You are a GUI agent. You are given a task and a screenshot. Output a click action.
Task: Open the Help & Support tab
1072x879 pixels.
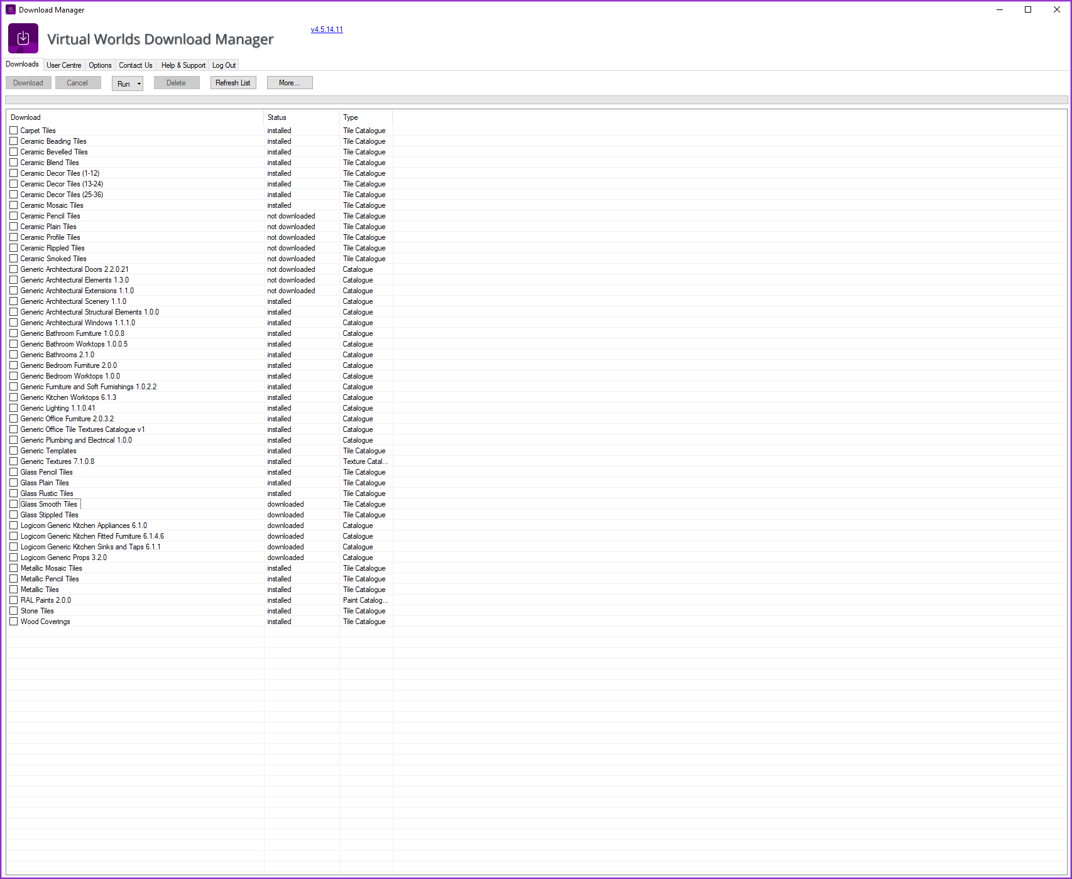[x=183, y=65]
